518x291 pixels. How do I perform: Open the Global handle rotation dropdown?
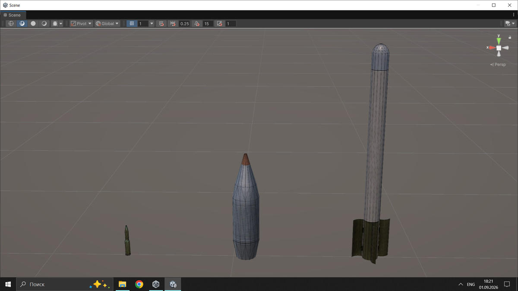coord(107,24)
